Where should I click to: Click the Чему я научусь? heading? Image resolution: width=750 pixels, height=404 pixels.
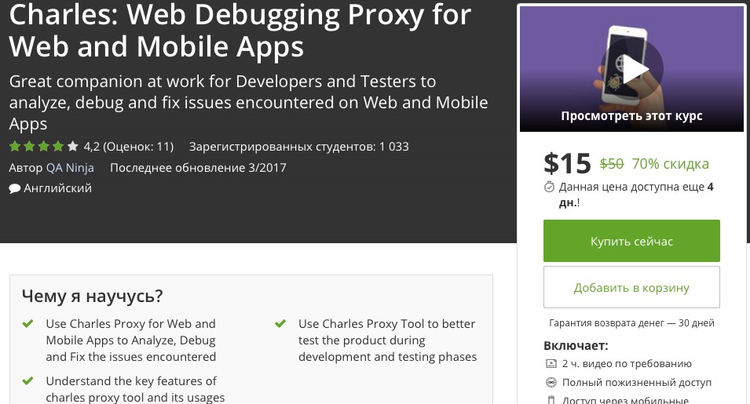93,296
